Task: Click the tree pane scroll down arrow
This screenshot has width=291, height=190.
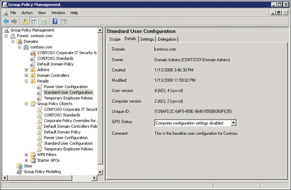Action: [100, 172]
